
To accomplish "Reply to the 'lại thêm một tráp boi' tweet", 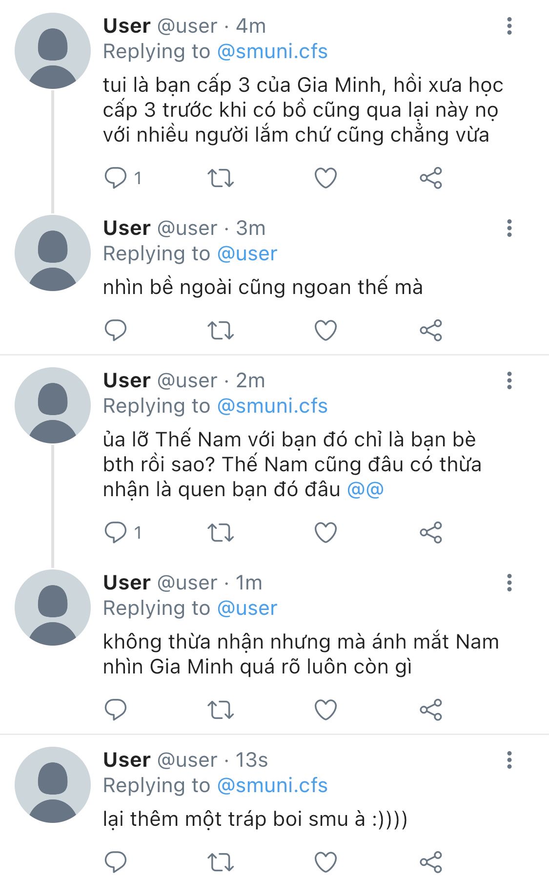I will pos(116,862).
